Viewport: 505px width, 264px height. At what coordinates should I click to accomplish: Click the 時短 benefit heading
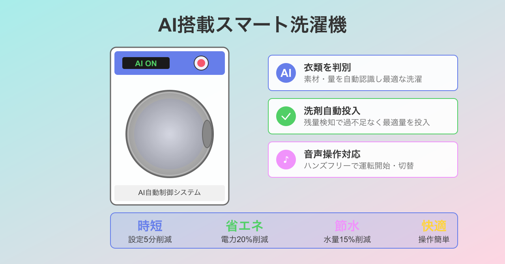pos(150,226)
